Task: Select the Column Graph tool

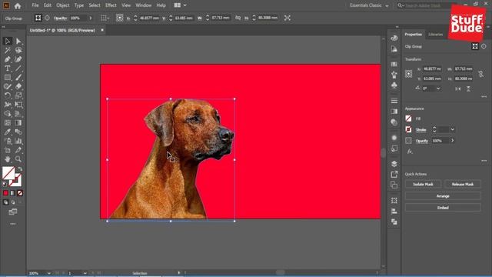Action: [18, 141]
